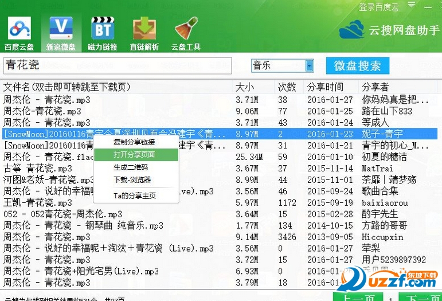
Task: Click sharer name 初夏的糖洁
Action: (x=384, y=157)
